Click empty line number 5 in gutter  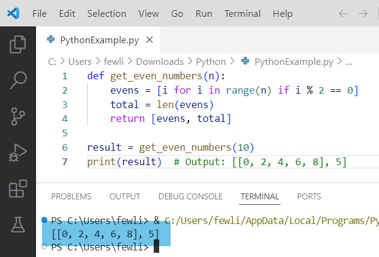click(64, 133)
